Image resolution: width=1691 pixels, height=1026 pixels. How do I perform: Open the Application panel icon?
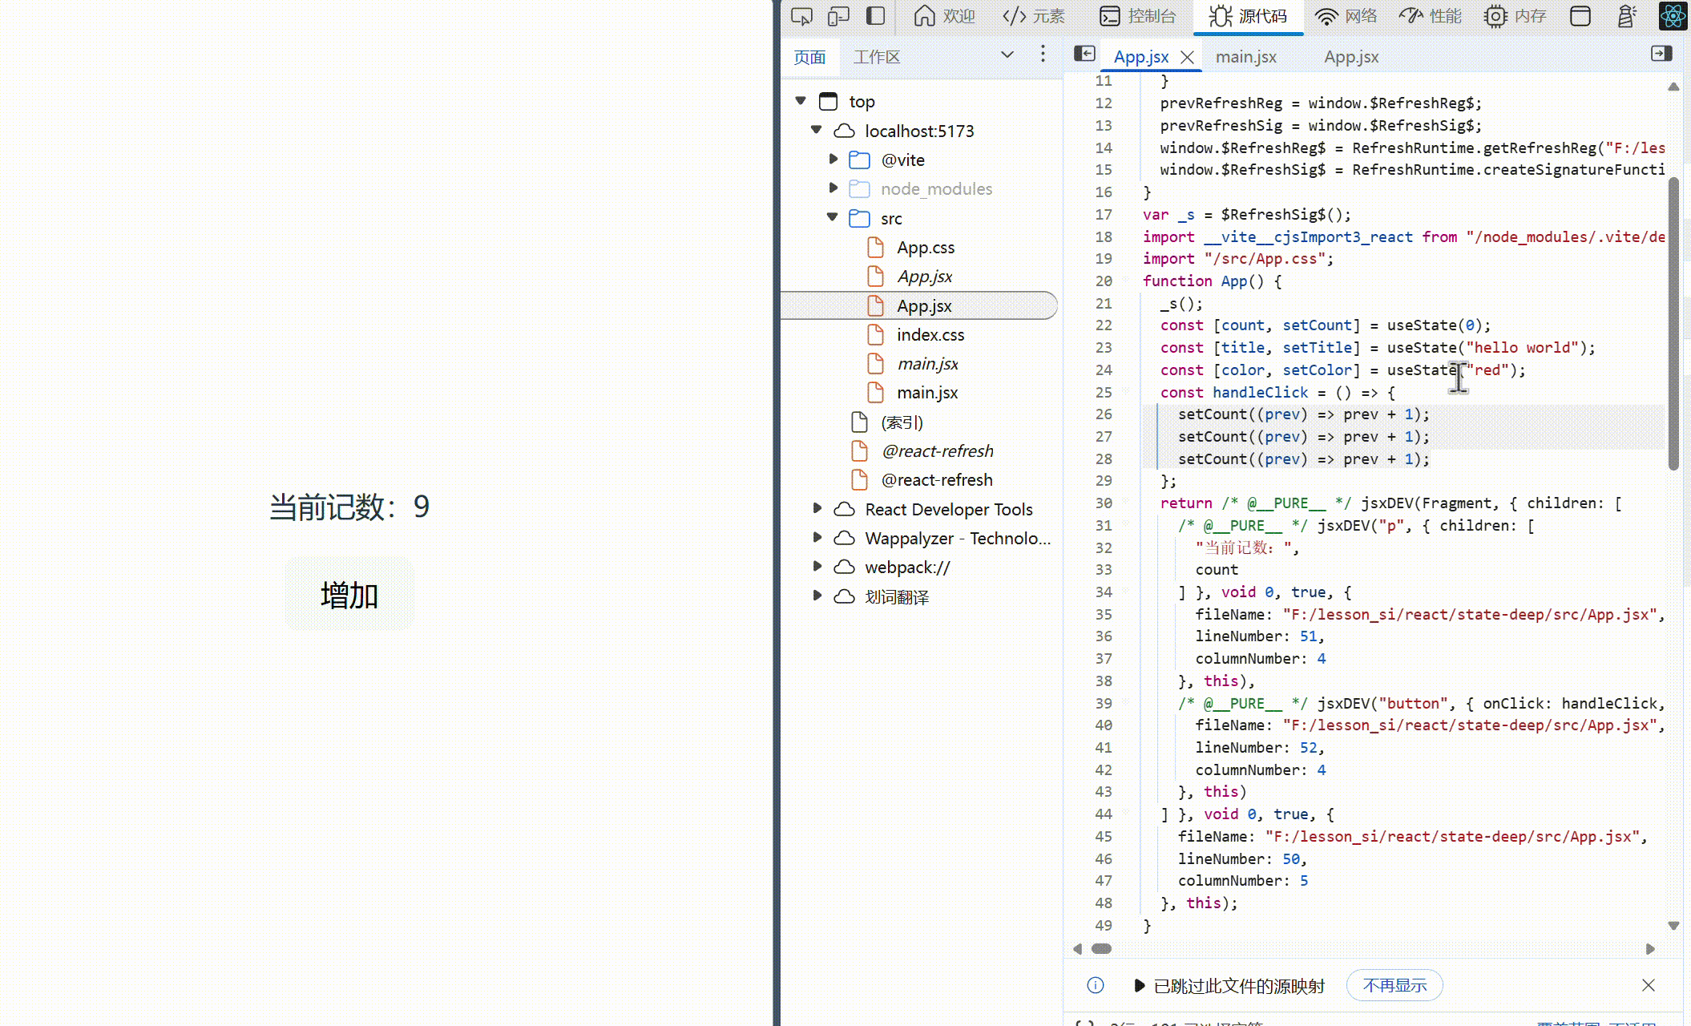point(1580,16)
